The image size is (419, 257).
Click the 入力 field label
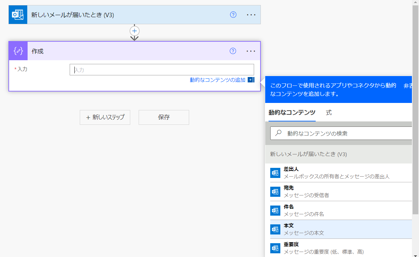pos(22,69)
